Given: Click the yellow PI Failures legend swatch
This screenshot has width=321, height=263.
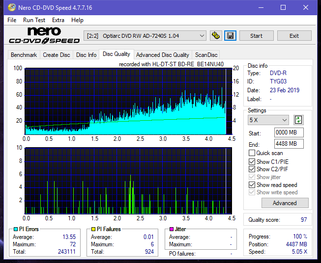Looking at the screenshot, I should click(93, 229).
